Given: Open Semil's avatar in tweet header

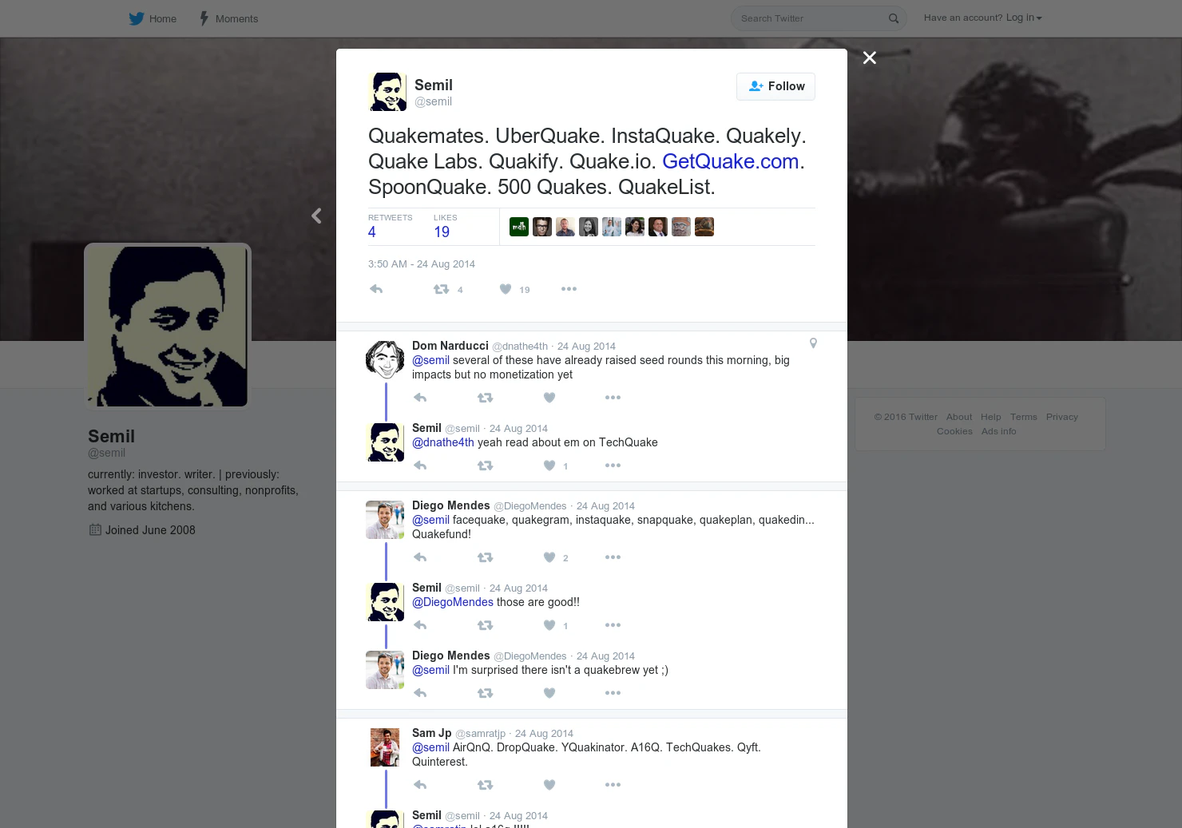Looking at the screenshot, I should pyautogui.click(x=387, y=92).
